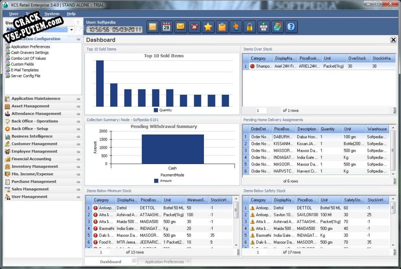This screenshot has height=269, width=401.
Task: Switch to the Application Preferences tab
Action: 164,261
